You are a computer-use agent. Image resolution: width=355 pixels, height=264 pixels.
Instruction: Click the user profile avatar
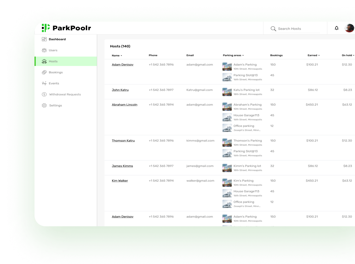349,28
